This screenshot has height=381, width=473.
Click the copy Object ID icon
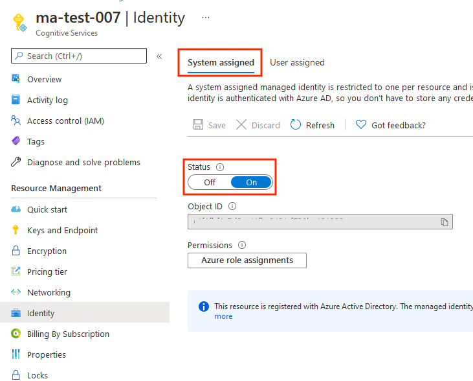pyautogui.click(x=445, y=222)
